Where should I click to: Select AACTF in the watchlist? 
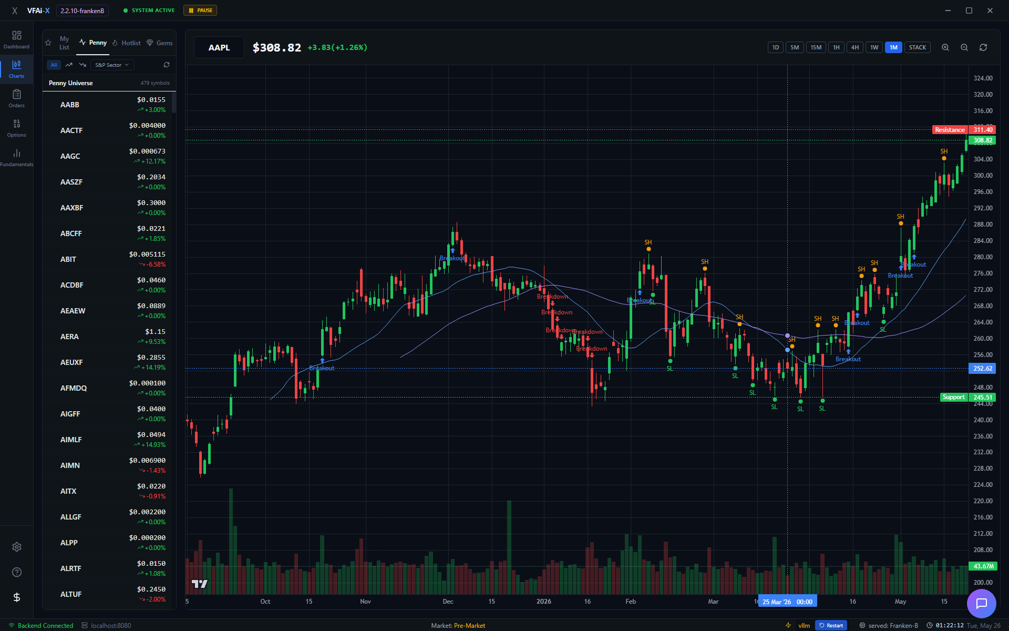point(108,130)
